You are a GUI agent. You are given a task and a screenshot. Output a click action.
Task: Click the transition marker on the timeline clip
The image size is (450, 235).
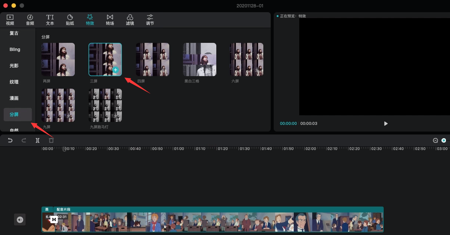pos(54,219)
